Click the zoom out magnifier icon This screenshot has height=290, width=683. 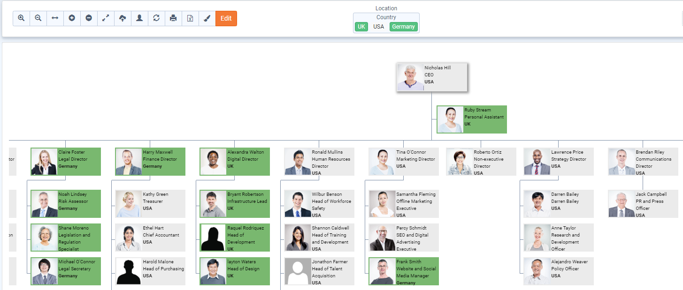(x=38, y=18)
